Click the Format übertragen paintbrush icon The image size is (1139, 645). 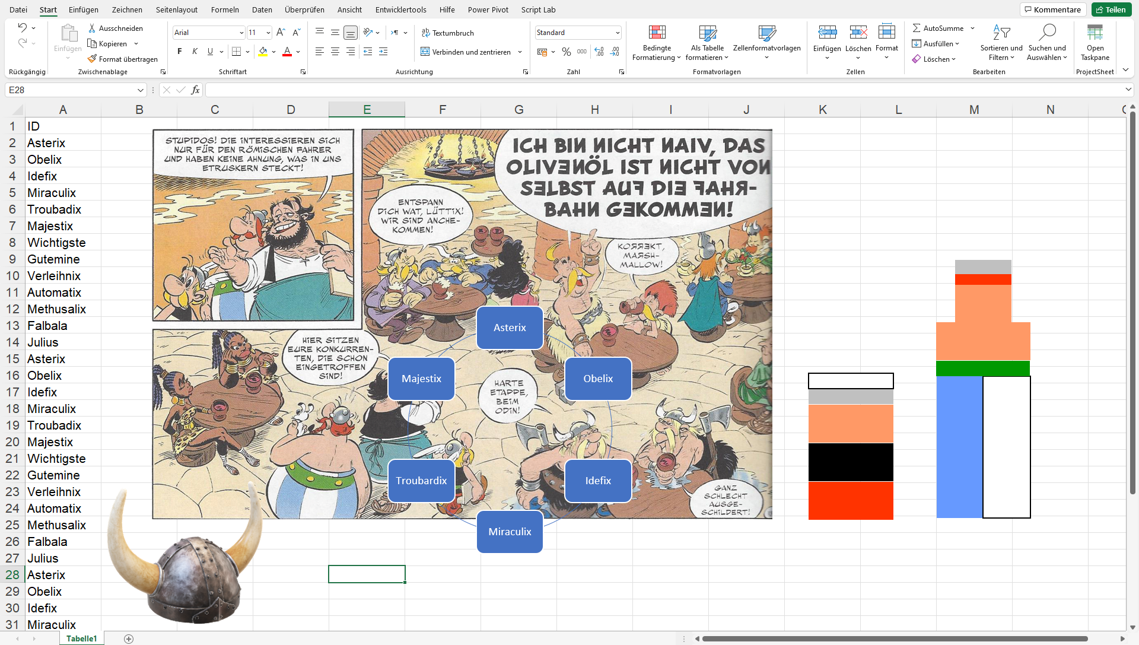pos(92,59)
